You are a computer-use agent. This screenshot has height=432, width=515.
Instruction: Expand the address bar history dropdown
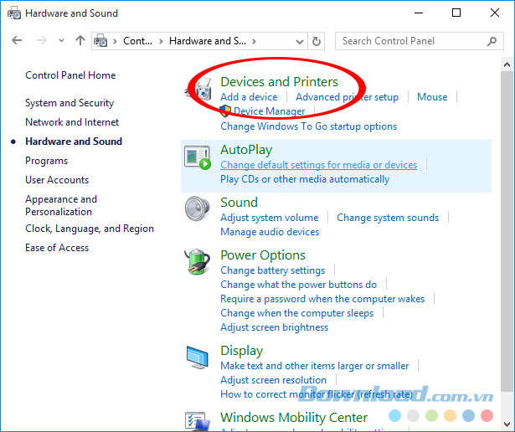(300, 41)
